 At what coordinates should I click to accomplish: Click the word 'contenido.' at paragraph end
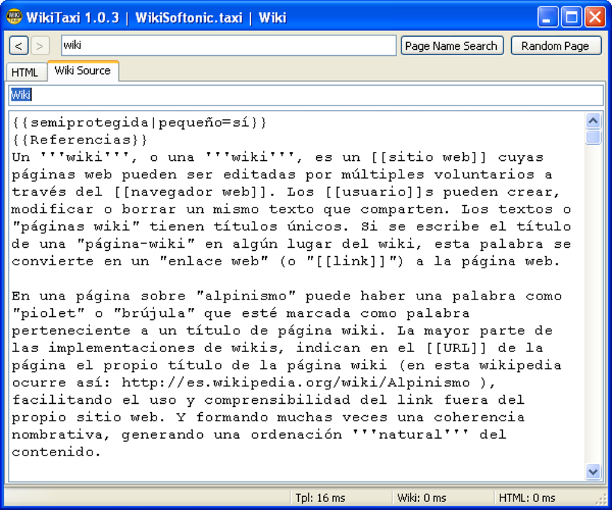56,452
